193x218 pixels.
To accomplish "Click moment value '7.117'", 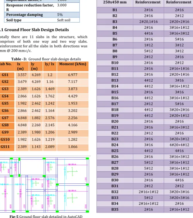I will [x=72, y=82].
